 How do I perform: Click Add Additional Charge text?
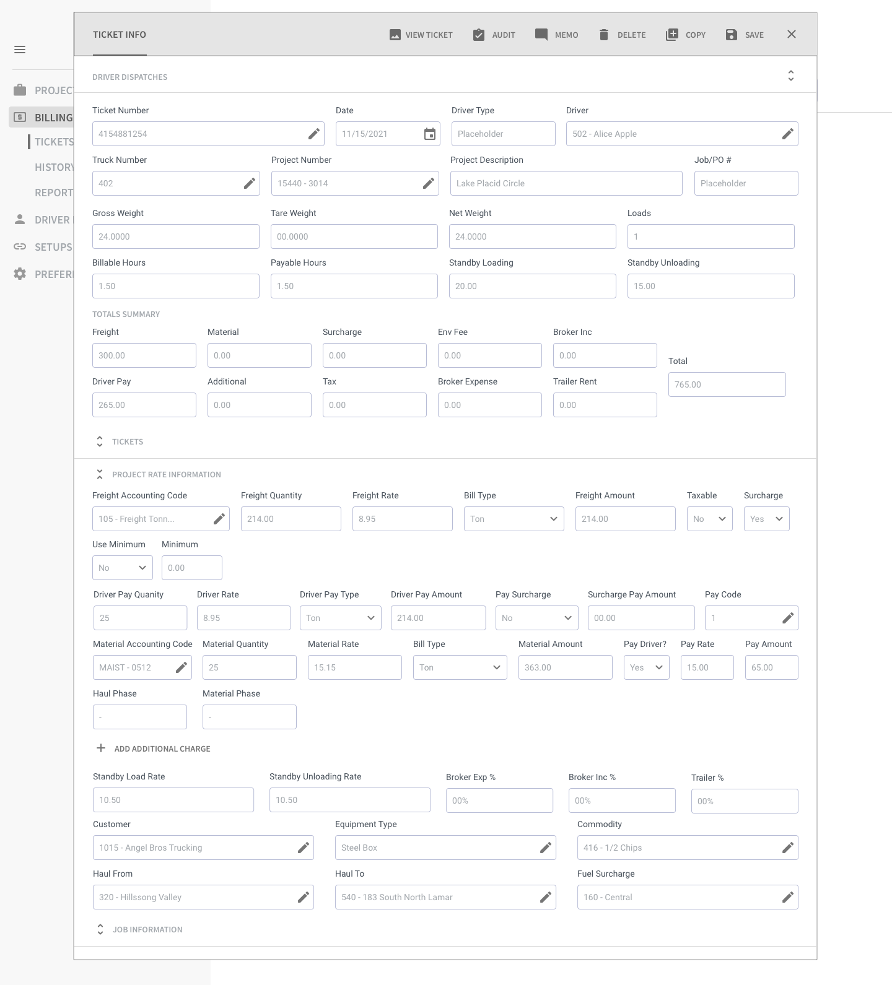pyautogui.click(x=162, y=749)
